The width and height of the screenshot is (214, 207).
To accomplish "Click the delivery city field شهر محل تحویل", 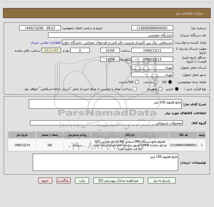I will (x=152, y=75).
